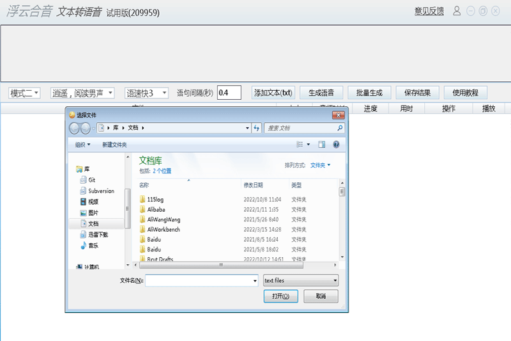This screenshot has height=341, width=511.
Task: Open the 排列方式 文件夹 dropdown
Action: (320, 165)
